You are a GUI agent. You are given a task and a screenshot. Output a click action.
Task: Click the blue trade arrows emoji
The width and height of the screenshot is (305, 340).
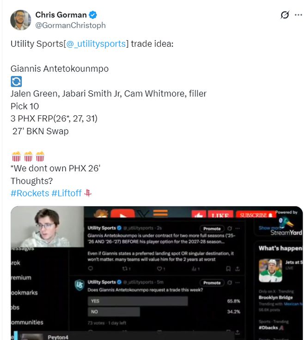pyautogui.click(x=16, y=82)
